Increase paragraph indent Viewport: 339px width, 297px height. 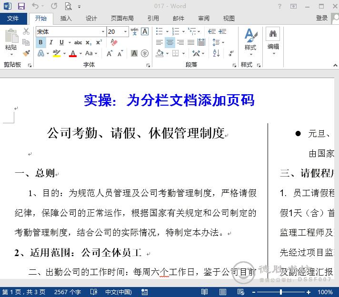pos(222,31)
